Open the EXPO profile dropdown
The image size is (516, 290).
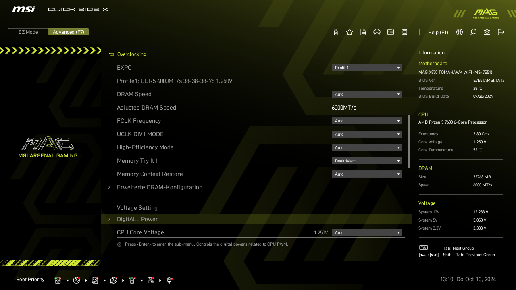367,68
